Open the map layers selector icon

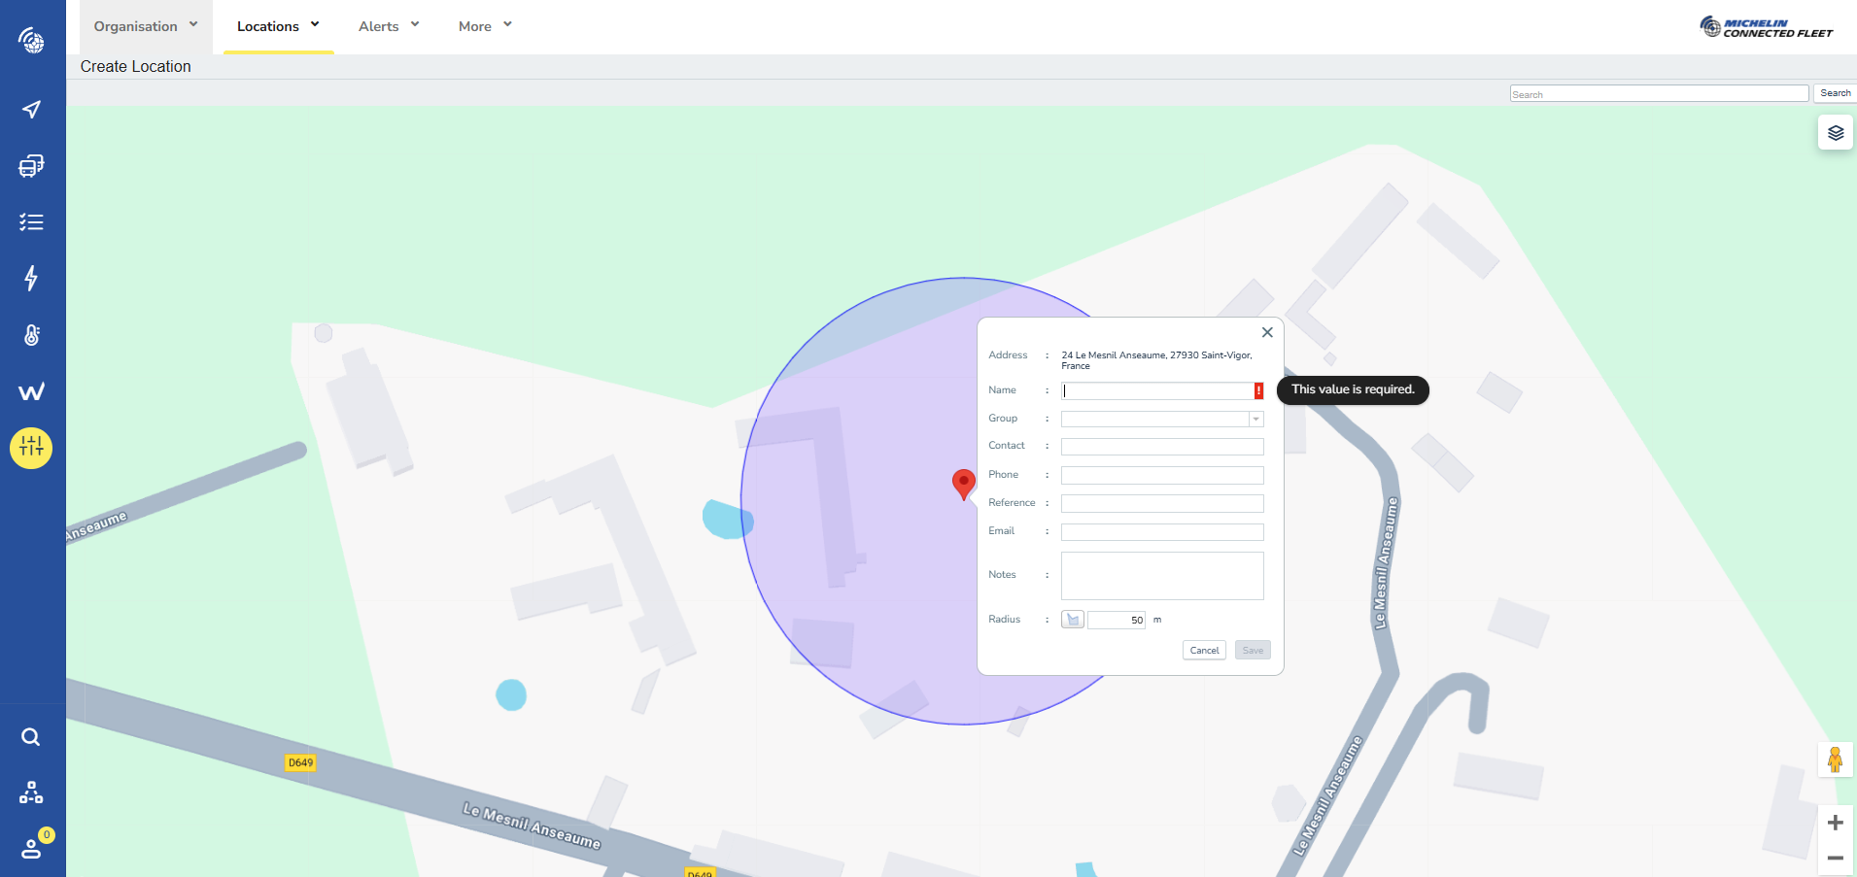pyautogui.click(x=1835, y=133)
